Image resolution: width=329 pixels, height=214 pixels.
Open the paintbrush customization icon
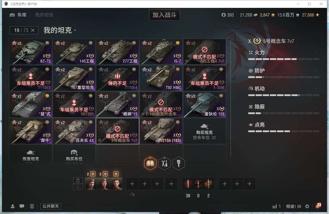[x=179, y=163]
